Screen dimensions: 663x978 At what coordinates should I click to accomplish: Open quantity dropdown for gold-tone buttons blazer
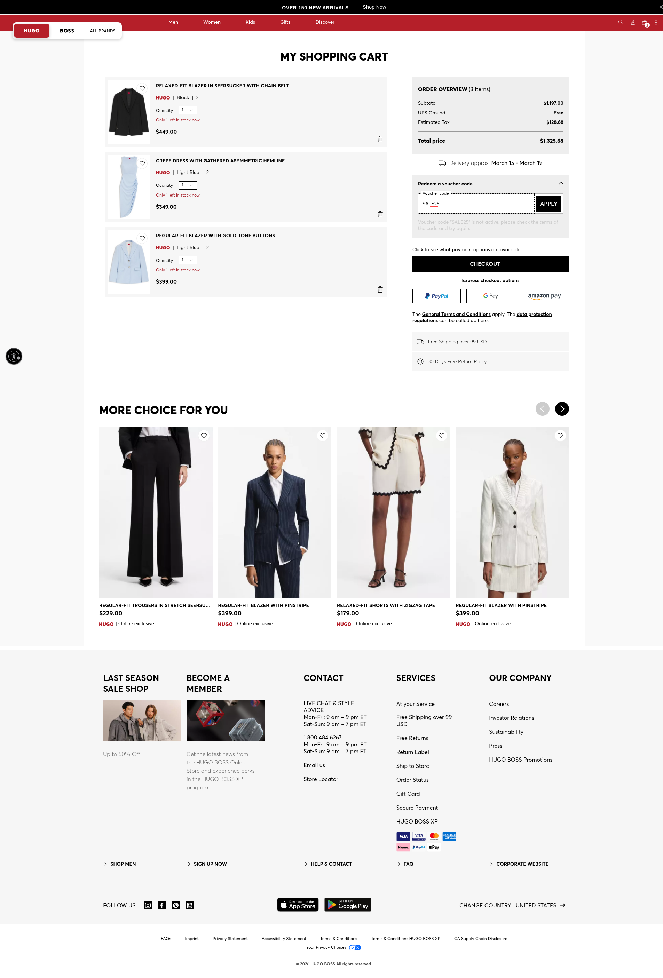coord(188,260)
